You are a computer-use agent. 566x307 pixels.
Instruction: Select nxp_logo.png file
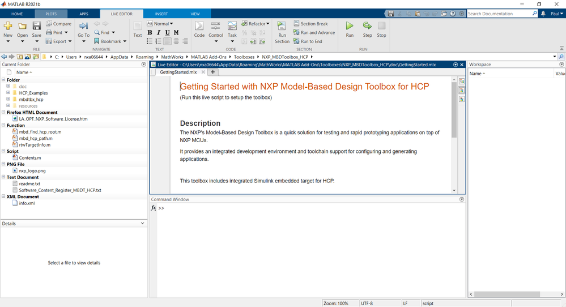32,170
